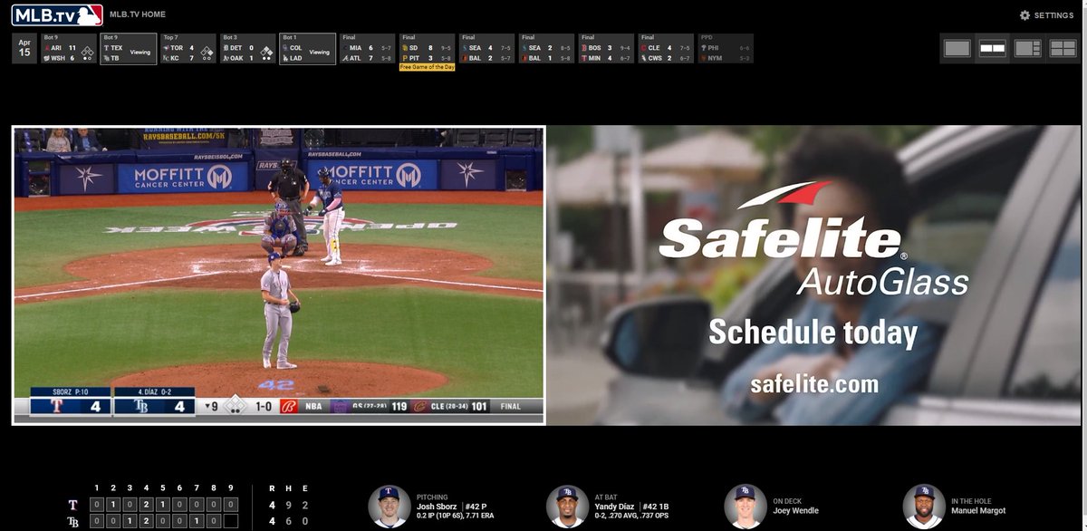This screenshot has width=1087, height=531.
Task: Click inning 9 header in linescore
Action: 230,488
